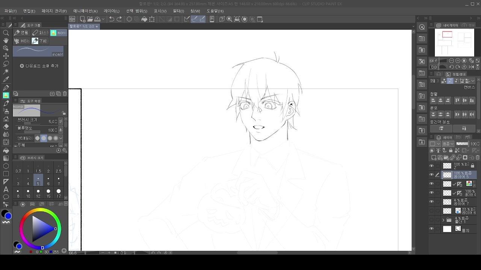Screen dimensions: 481x270
Task: Hide the 용지 paper layer
Action: click(x=431, y=229)
